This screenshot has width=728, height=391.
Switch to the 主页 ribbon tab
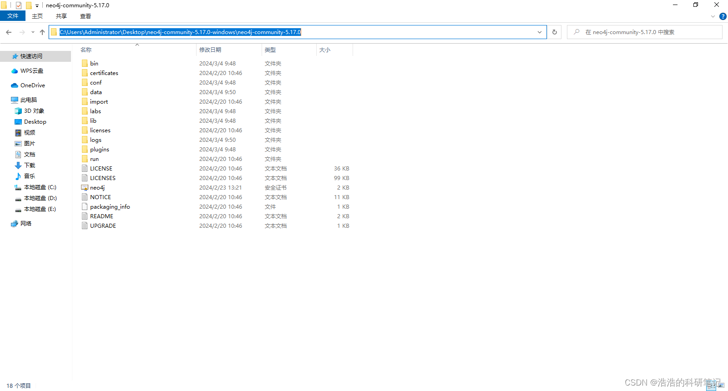tap(37, 16)
